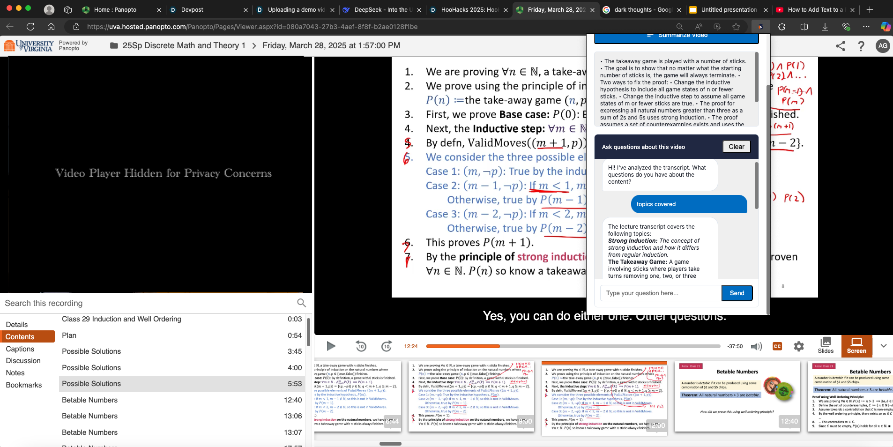Screen dimensions: 893x447
Task: Clear the chat conversation
Action: [736, 147]
